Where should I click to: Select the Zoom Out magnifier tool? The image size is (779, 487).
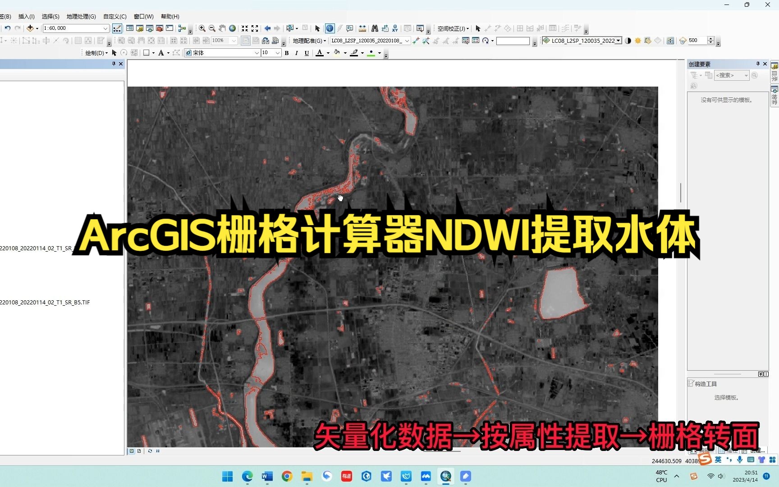click(x=212, y=28)
